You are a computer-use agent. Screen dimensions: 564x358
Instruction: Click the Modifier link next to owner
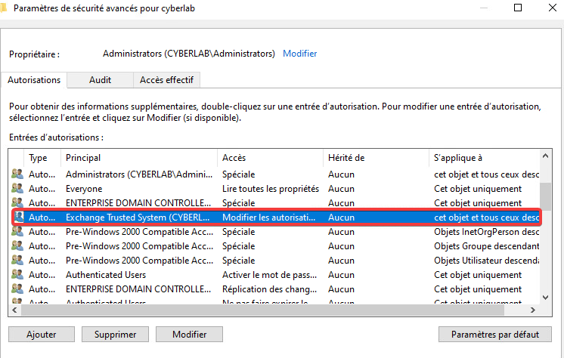click(299, 54)
